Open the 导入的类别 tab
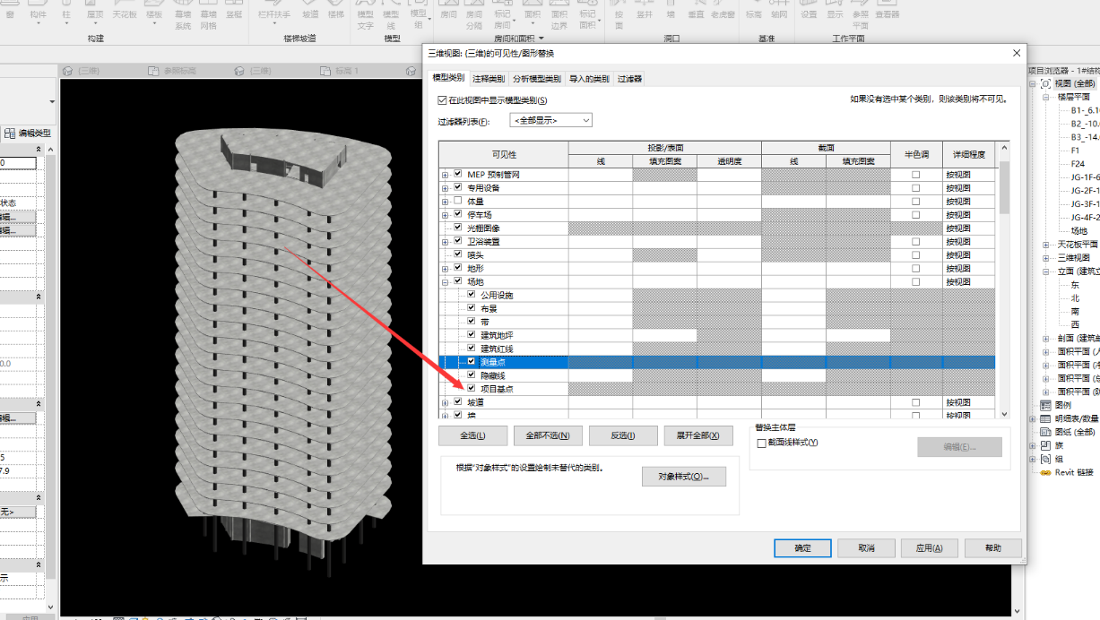Viewport: 1100px width, 620px height. click(x=589, y=79)
